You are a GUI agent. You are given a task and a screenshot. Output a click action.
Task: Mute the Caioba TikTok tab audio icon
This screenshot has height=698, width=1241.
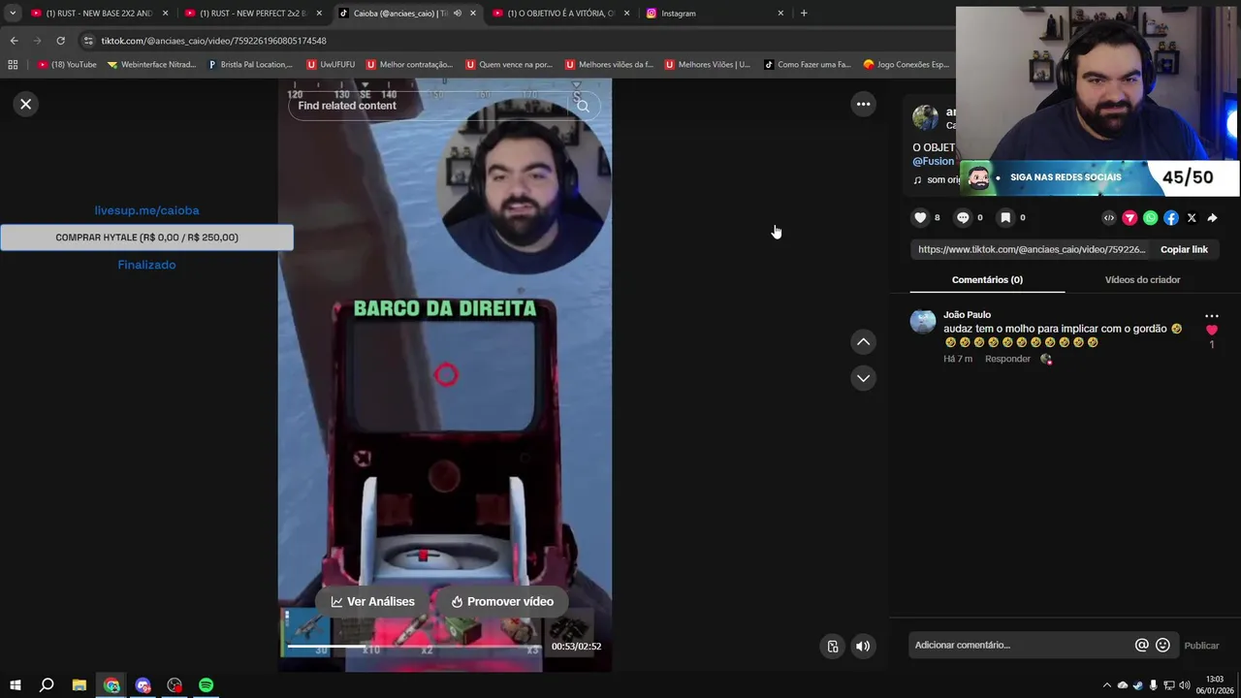coord(458,14)
